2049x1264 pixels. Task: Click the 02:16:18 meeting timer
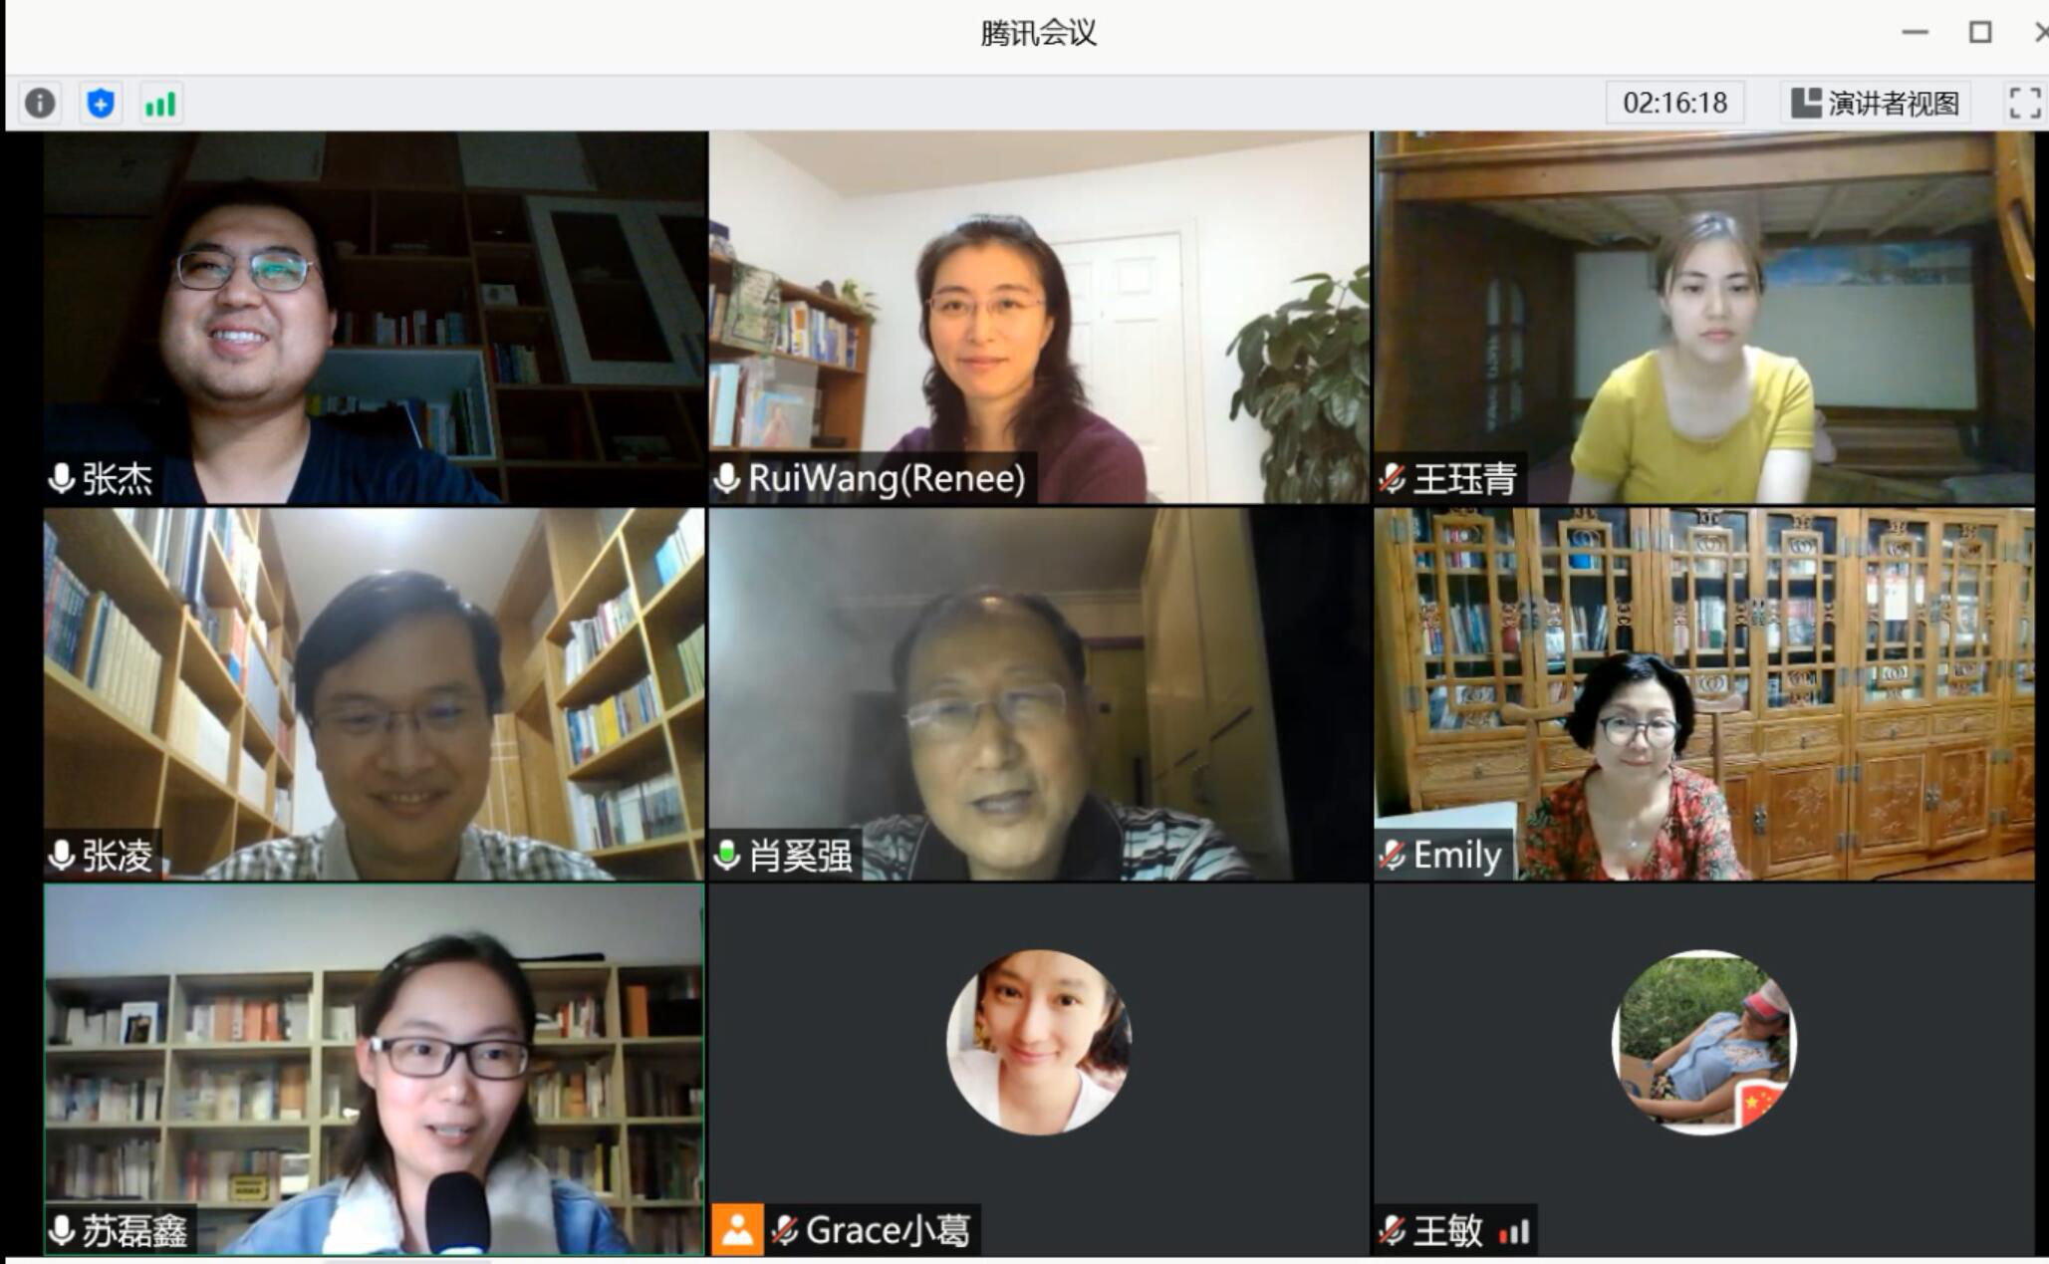pos(1674,103)
